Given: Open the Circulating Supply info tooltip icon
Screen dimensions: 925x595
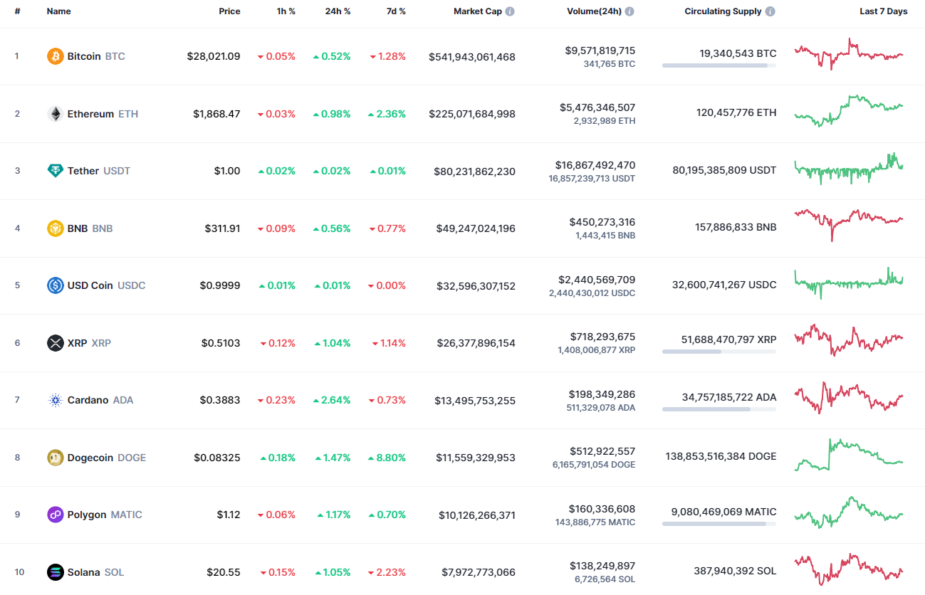Looking at the screenshot, I should coord(770,11).
